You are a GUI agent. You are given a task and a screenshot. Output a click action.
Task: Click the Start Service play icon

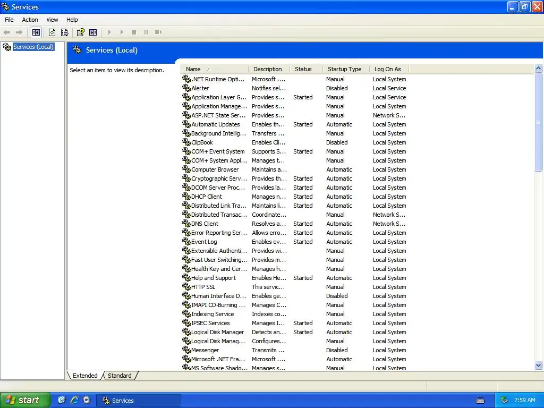click(109, 32)
